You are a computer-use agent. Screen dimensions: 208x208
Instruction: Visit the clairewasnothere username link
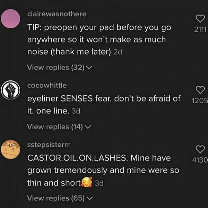click(x=57, y=14)
